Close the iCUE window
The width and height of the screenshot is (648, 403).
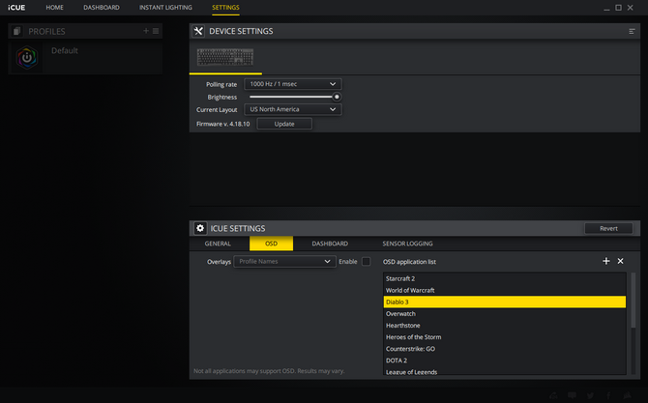click(x=631, y=8)
